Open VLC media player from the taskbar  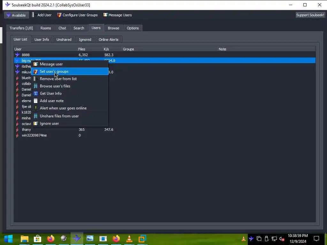(x=129, y=239)
